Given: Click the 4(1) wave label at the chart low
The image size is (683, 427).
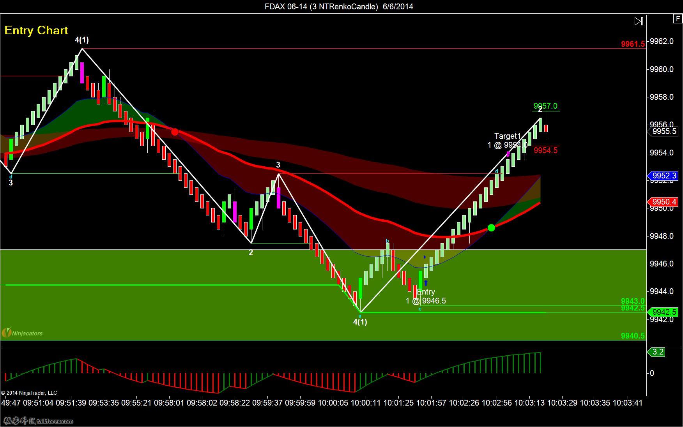Looking at the screenshot, I should (360, 322).
